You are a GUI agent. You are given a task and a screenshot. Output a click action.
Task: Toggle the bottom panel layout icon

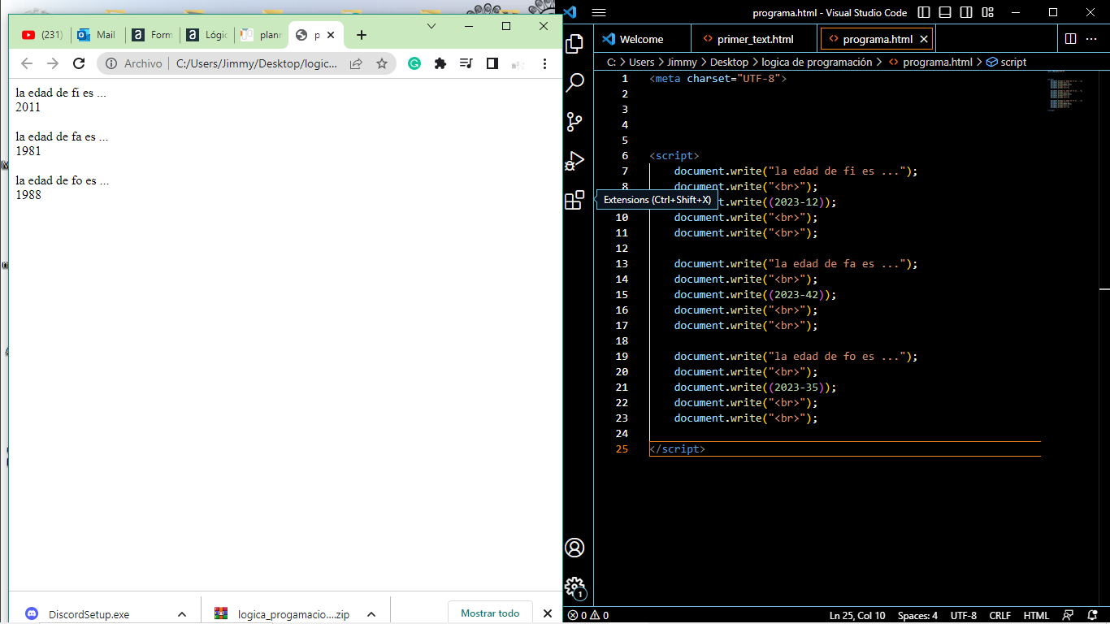pos(945,12)
